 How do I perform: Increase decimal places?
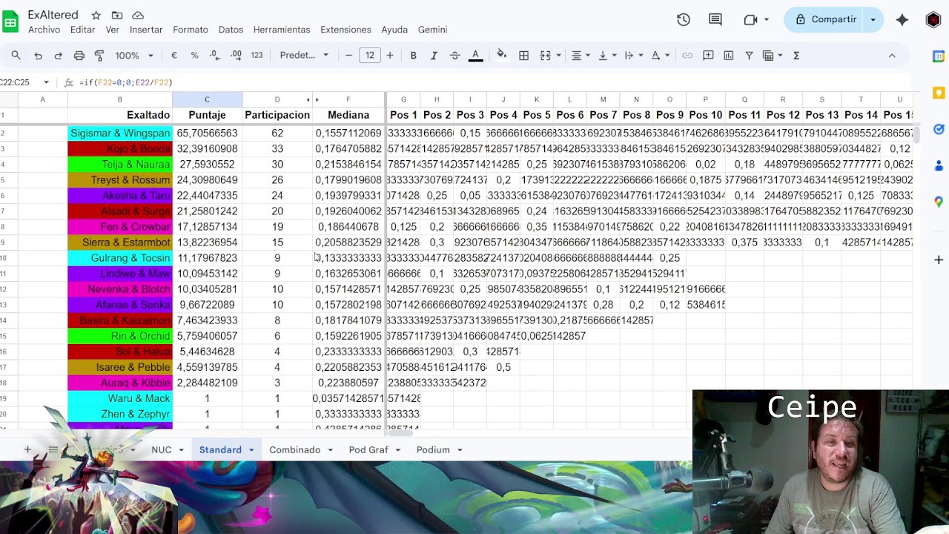[x=236, y=56]
